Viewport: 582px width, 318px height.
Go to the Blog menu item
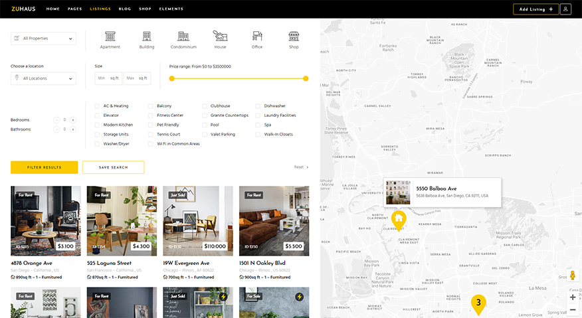click(124, 9)
